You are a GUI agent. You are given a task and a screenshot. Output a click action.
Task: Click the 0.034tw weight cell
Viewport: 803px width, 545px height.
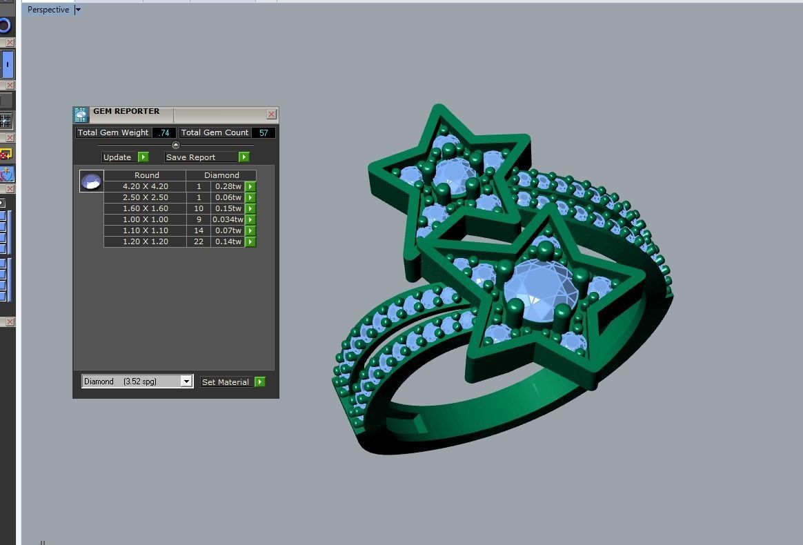(x=228, y=220)
